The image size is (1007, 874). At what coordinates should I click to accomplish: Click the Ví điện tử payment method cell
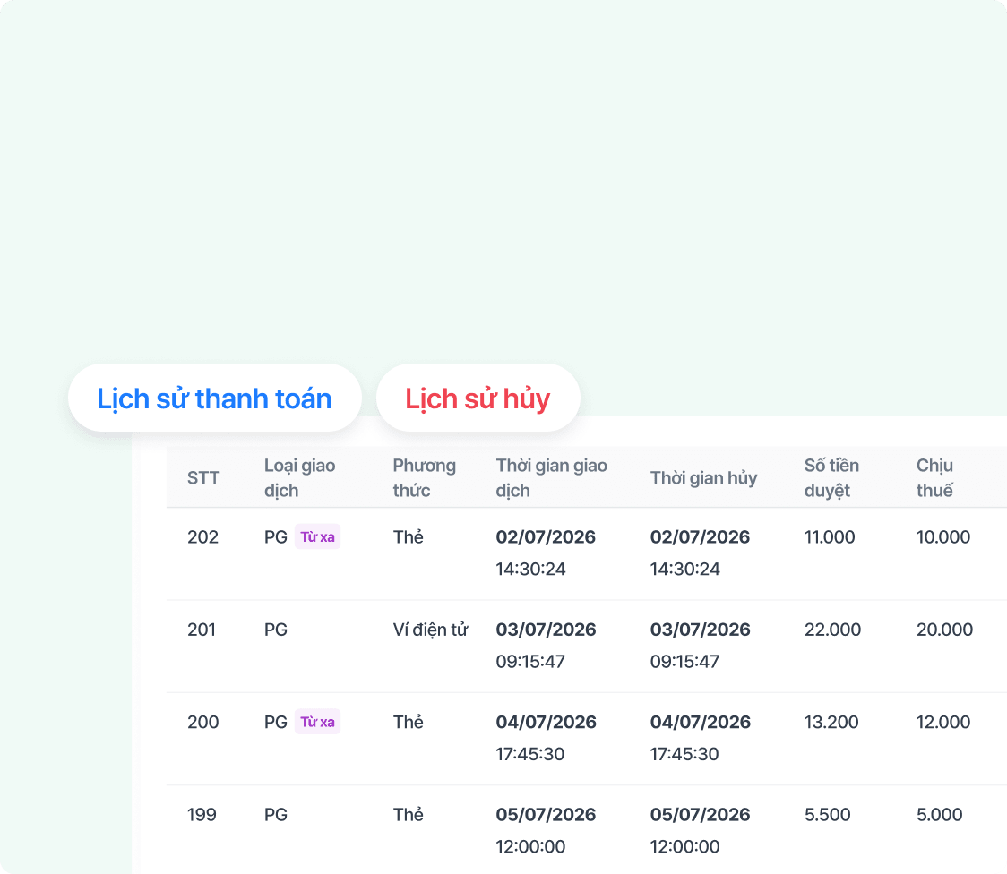[430, 629]
